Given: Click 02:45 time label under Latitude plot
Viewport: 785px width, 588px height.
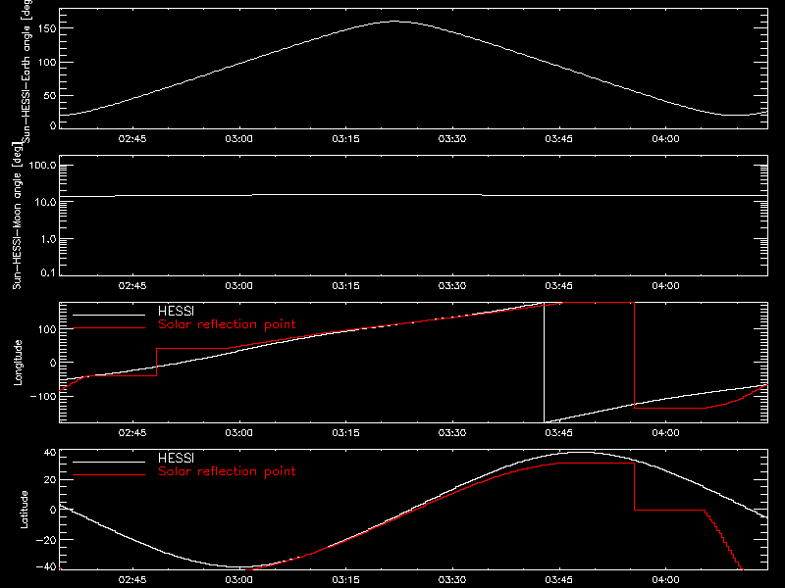Looking at the screenshot, I should coord(132,580).
